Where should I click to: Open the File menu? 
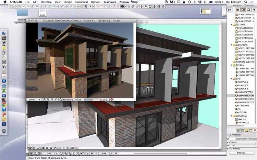[27, 2]
